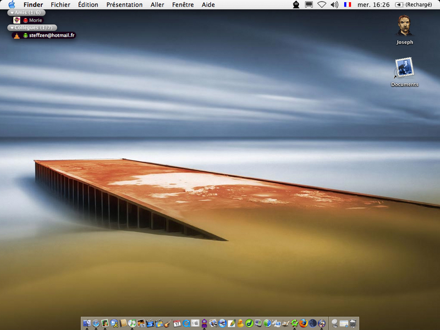Click Morie's avatar picture
Image resolution: width=440 pixels, height=330 pixels.
pyautogui.click(x=16, y=20)
